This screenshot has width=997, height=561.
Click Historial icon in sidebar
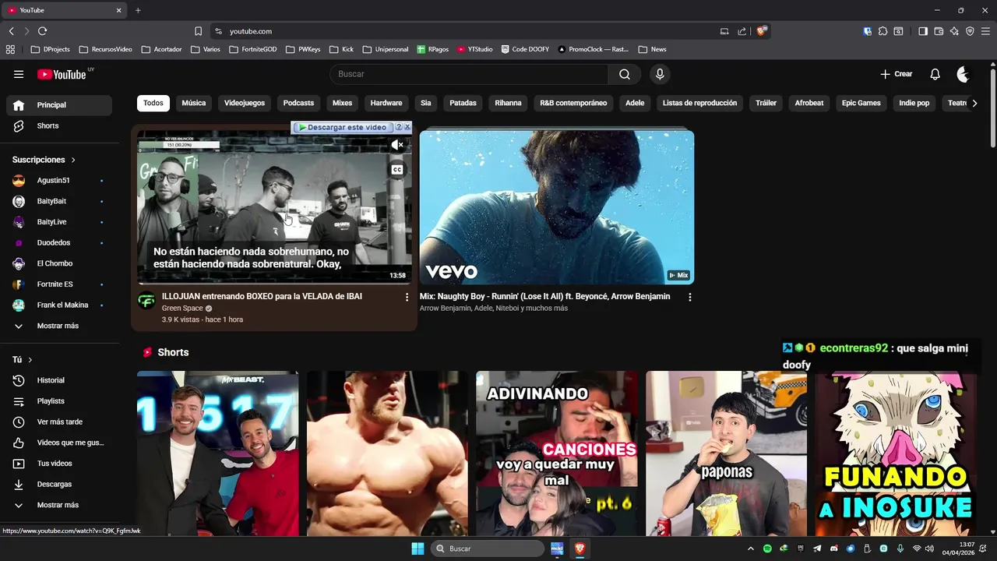click(x=19, y=380)
